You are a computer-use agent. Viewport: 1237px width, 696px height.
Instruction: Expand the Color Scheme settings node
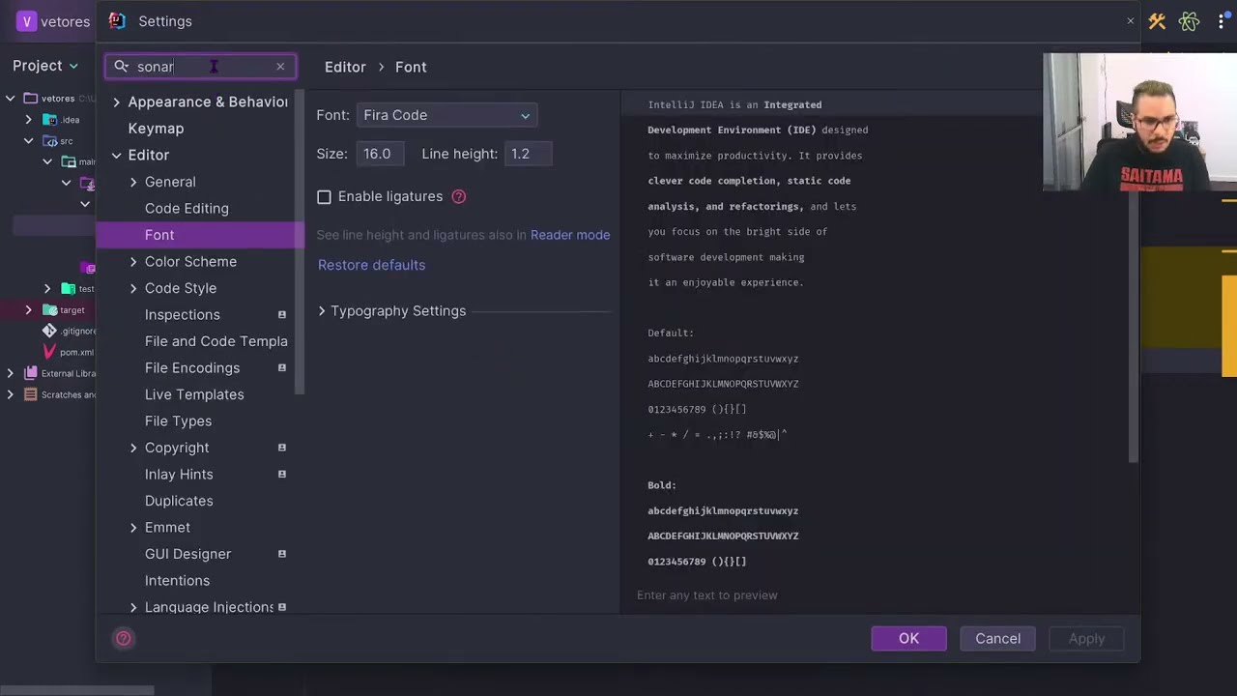pos(133,262)
